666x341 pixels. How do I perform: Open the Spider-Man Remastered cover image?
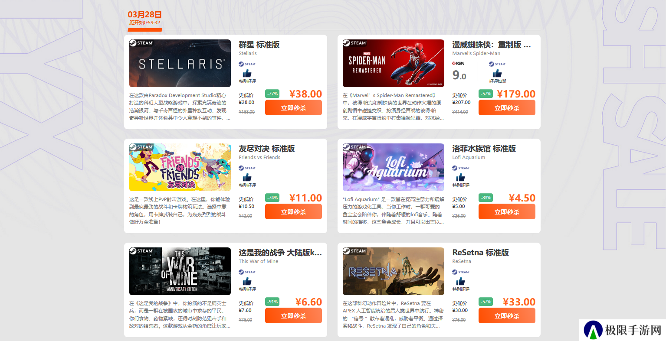click(x=394, y=63)
